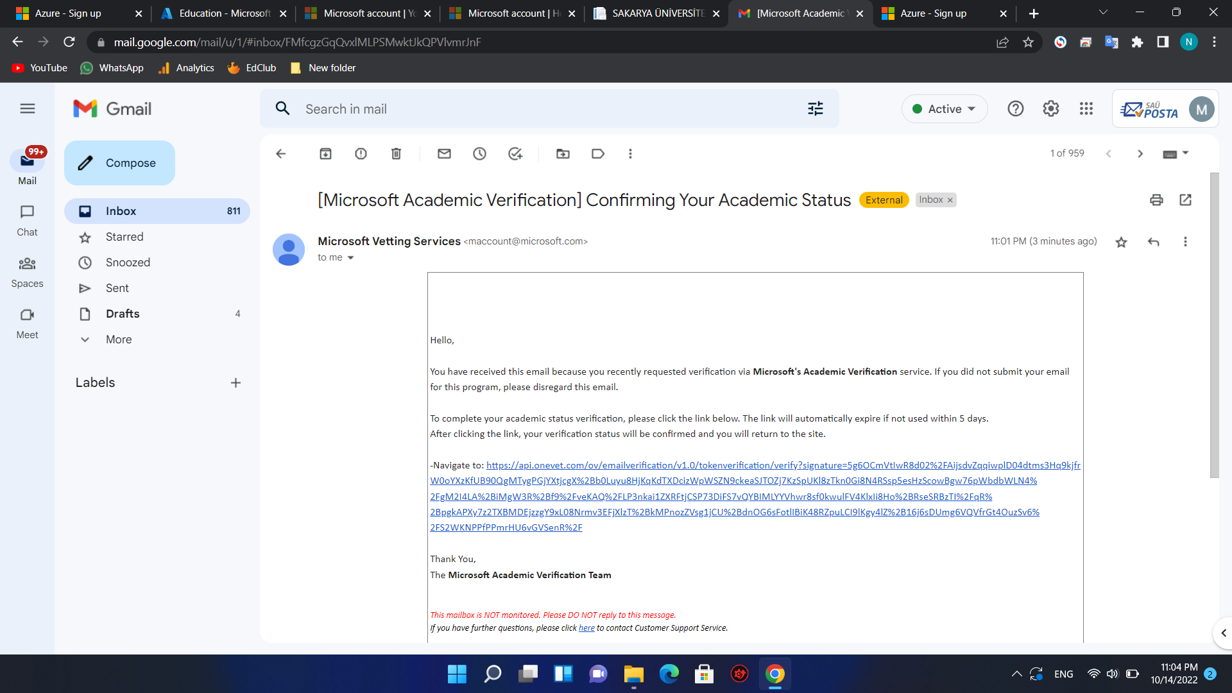Expand the More section in the sidebar

coord(119,339)
